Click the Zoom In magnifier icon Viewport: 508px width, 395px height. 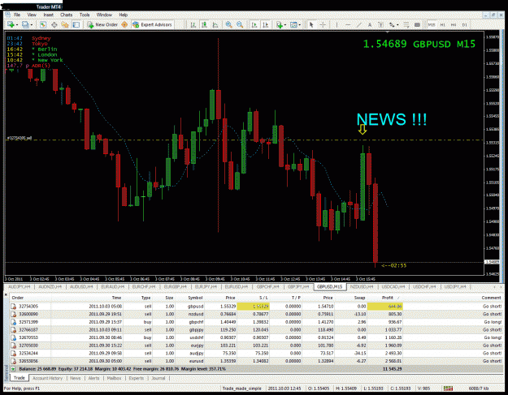[x=228, y=25]
